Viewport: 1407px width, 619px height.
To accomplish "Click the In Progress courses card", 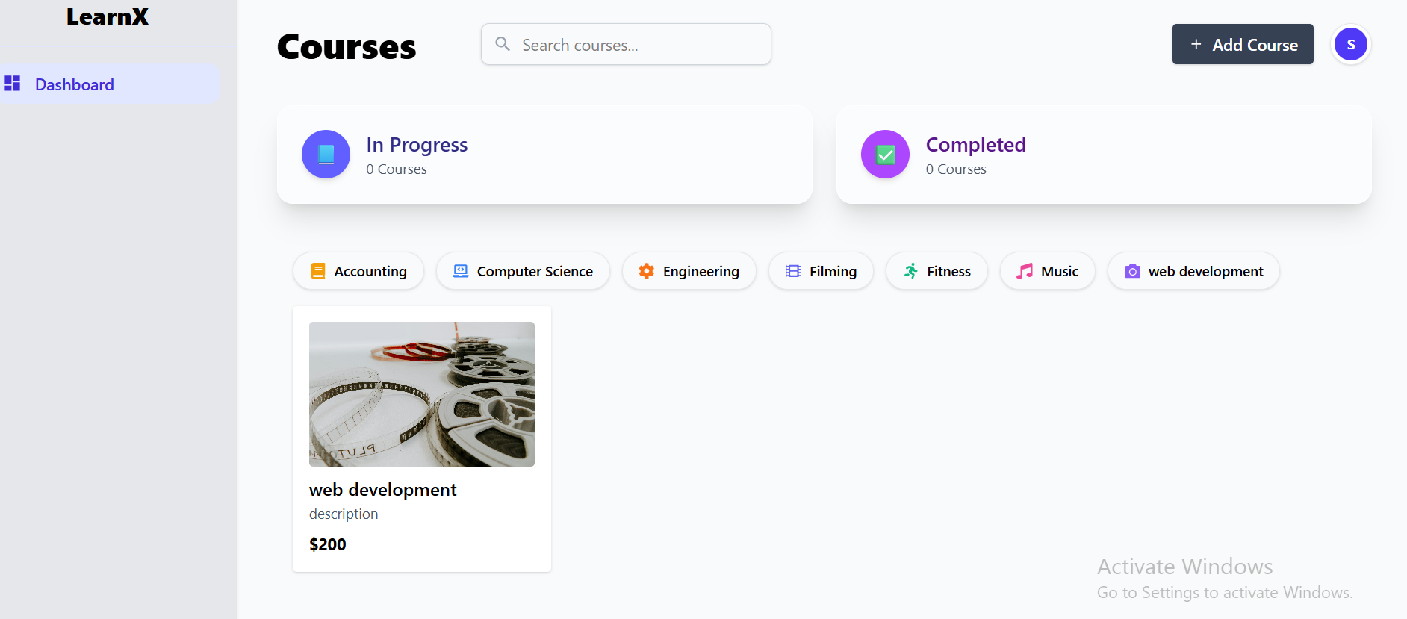I will coord(544,155).
